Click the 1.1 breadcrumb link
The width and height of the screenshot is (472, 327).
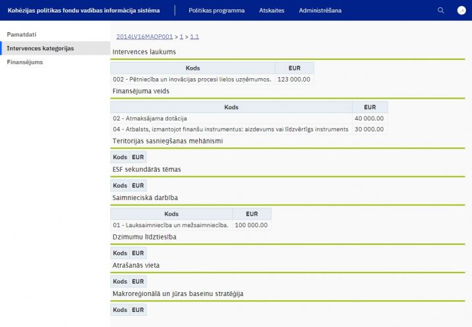[194, 37]
